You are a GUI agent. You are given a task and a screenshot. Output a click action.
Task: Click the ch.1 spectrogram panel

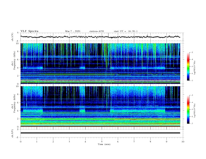pos(100,63)
